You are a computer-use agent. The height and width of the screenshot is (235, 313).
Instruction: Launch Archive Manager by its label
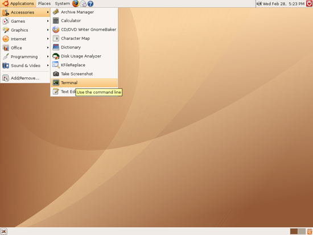(77, 12)
